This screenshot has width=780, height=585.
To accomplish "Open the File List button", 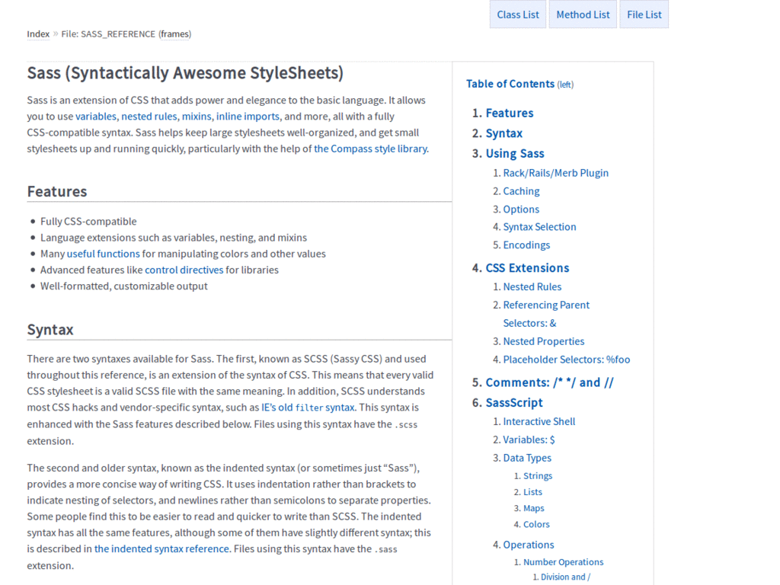I will tap(644, 14).
